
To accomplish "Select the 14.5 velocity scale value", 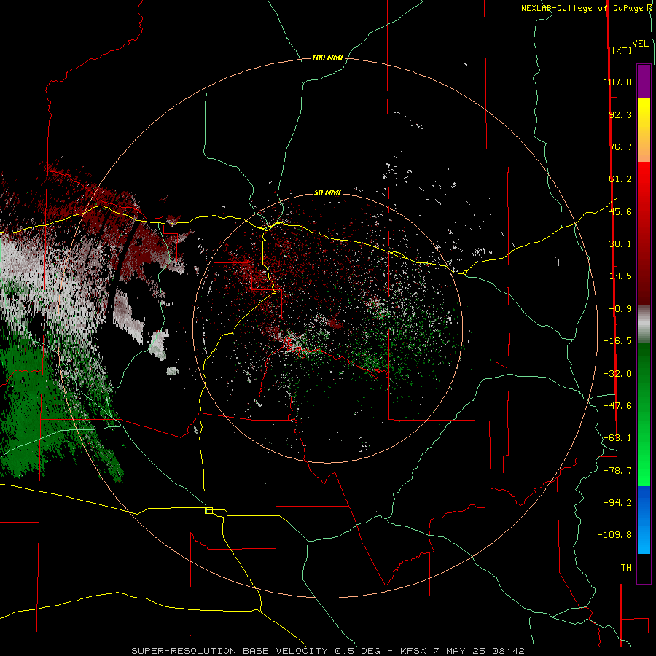I will pyautogui.click(x=620, y=276).
